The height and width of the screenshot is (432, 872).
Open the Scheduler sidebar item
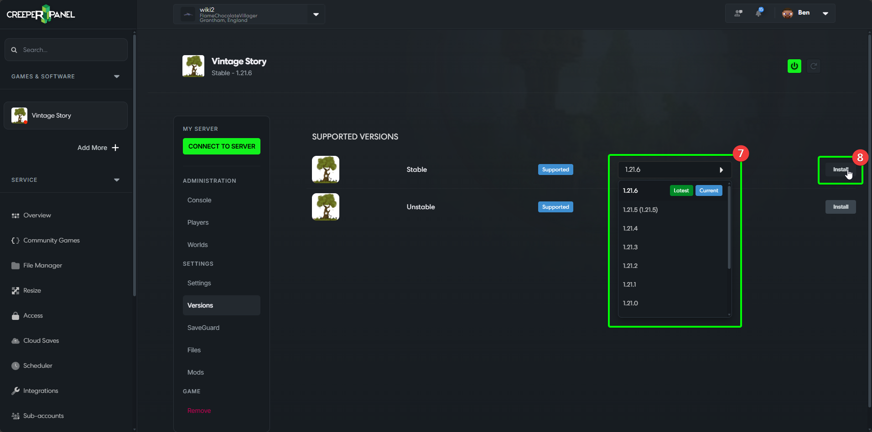[x=37, y=365]
